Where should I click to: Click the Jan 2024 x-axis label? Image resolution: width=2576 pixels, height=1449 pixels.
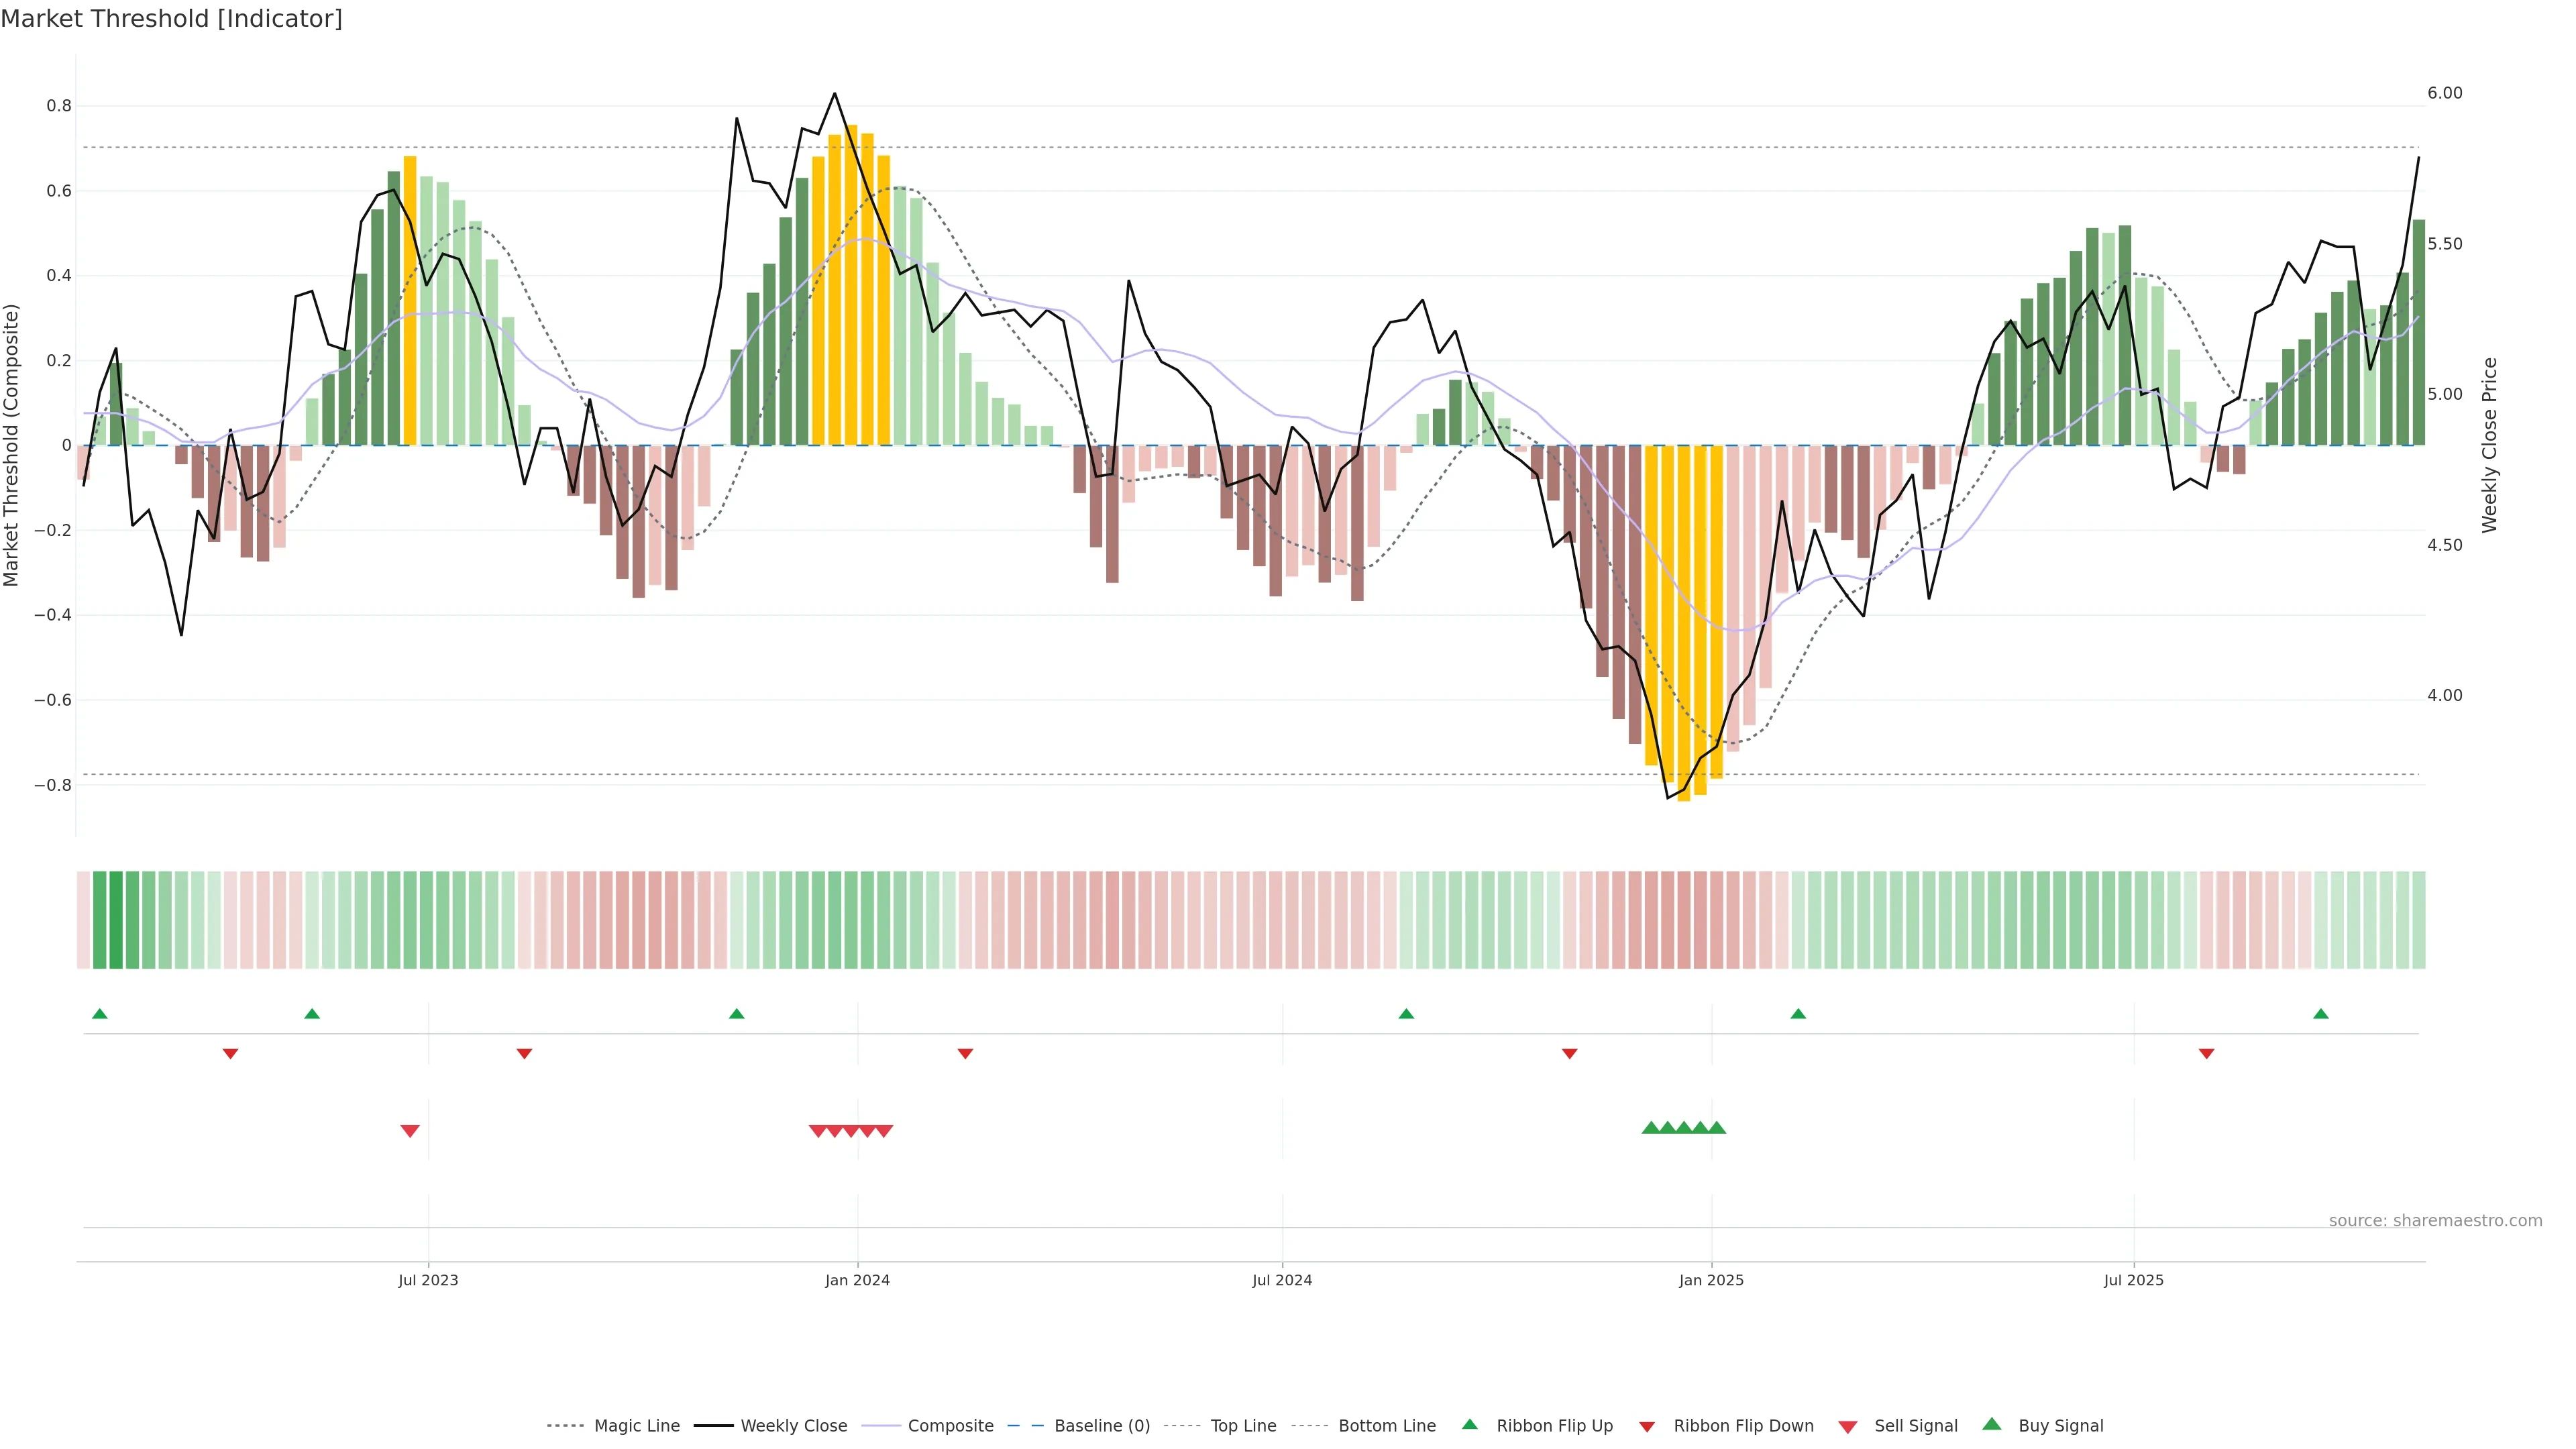(x=857, y=1280)
